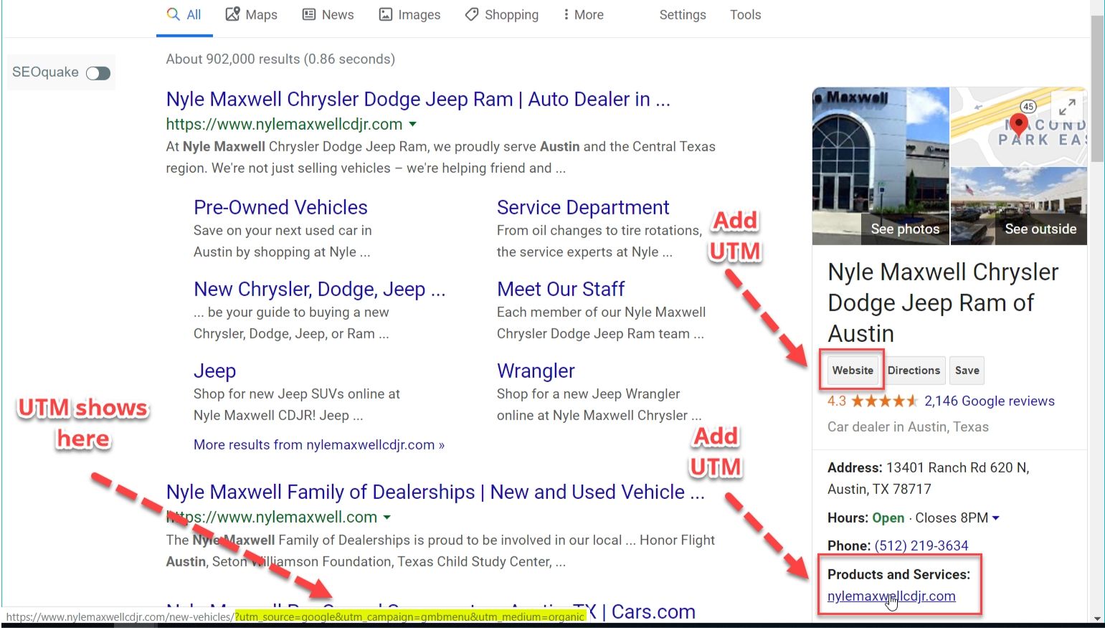The height and width of the screenshot is (628, 1105).
Task: Expand the Closes 8PM hours dropdown
Action: [997, 518]
